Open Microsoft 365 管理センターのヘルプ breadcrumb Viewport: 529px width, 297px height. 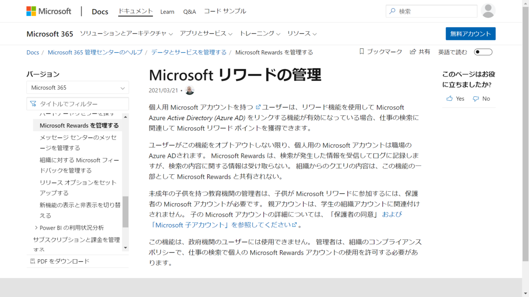pyautogui.click(x=95, y=52)
